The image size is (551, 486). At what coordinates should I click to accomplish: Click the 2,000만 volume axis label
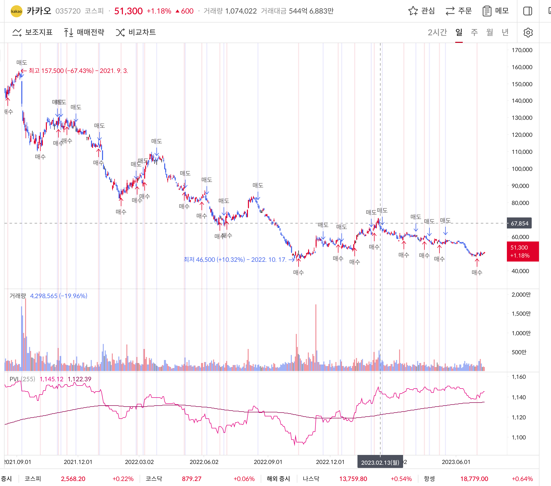pos(521,294)
